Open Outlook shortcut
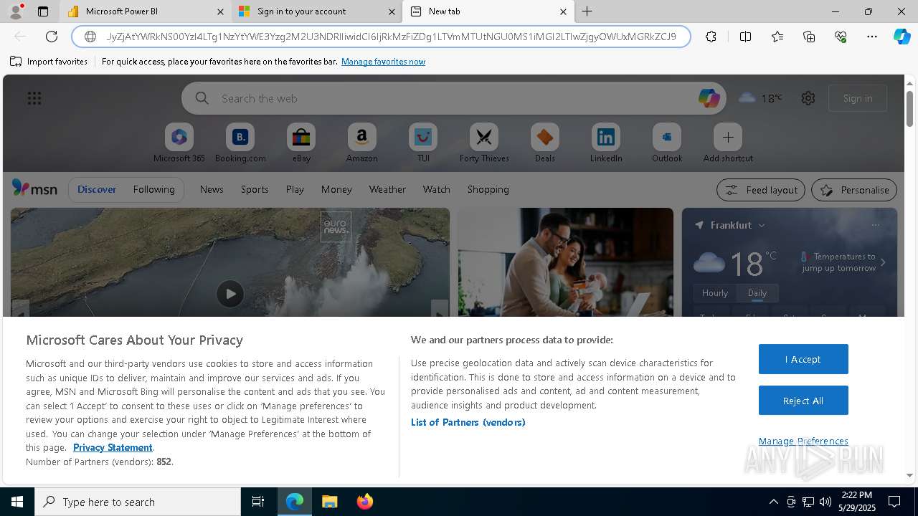The image size is (918, 516). coord(667,143)
